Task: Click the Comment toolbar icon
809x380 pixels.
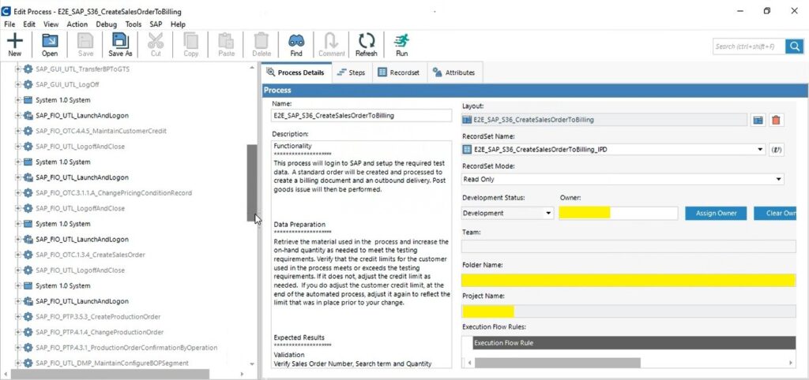Action: pyautogui.click(x=331, y=45)
